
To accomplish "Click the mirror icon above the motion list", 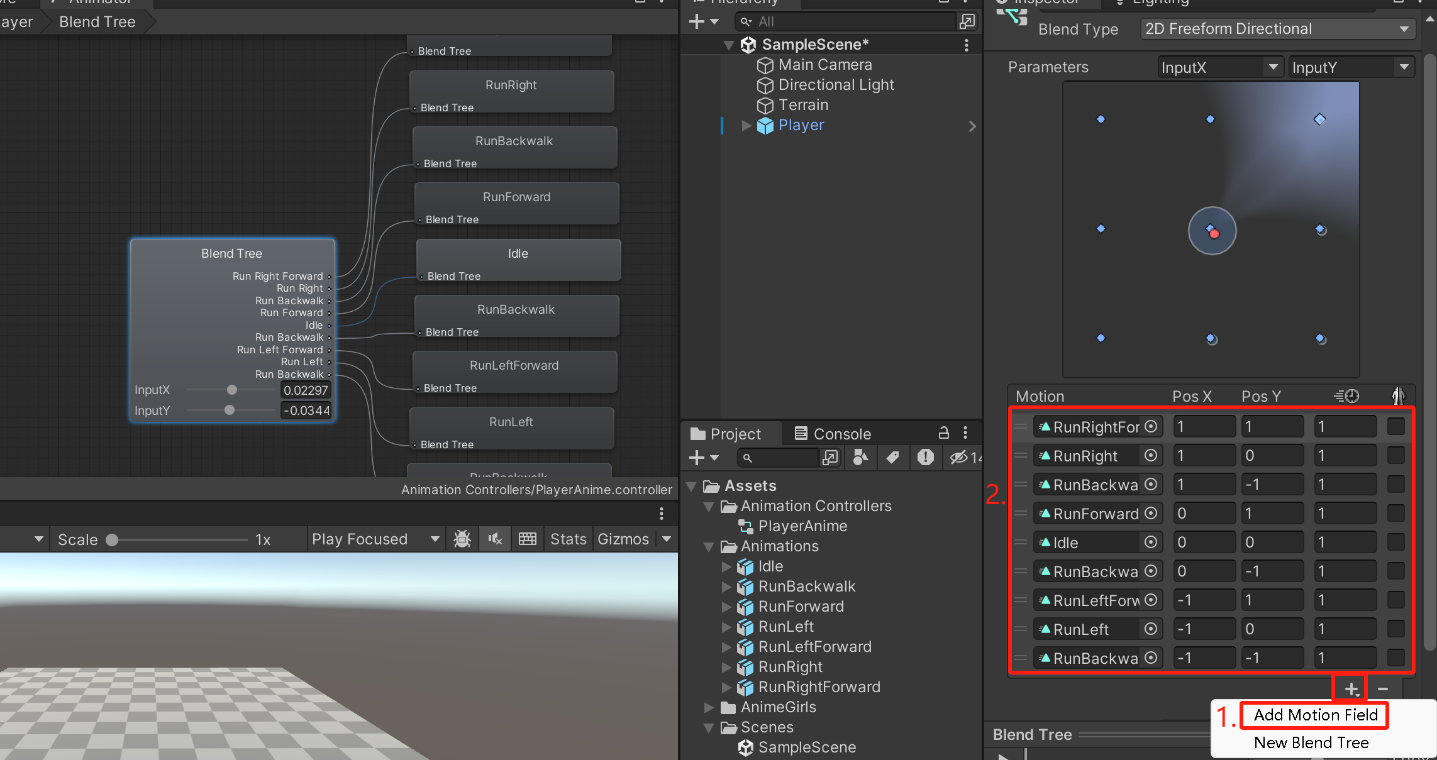I will point(1399,395).
